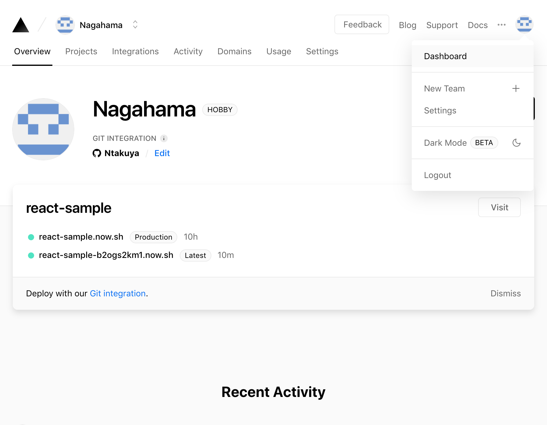Open the team switcher chevron beside Nagahama
The width and height of the screenshot is (547, 425).
click(135, 25)
